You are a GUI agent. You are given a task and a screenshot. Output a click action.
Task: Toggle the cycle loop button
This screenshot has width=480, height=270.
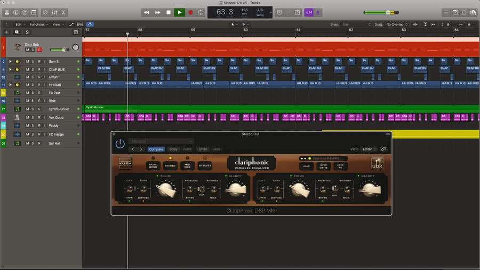201,13
